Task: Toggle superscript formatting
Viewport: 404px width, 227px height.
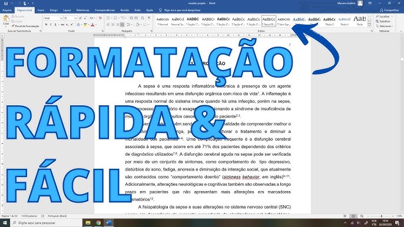Action: pyautogui.click(x=71, y=25)
